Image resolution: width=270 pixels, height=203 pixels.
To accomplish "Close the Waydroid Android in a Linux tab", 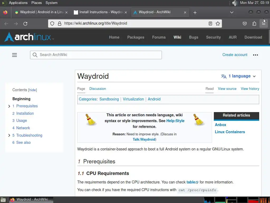I will tap(66, 12).
